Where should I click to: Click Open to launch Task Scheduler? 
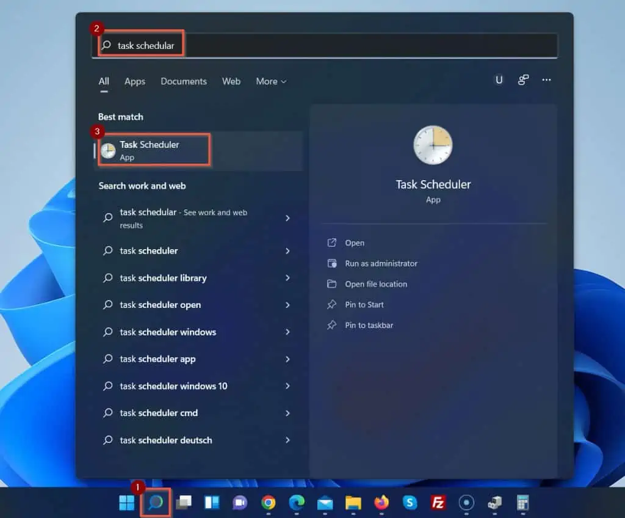355,243
